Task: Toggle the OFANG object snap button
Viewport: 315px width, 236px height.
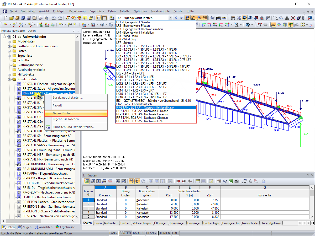Action: click(x=151, y=233)
